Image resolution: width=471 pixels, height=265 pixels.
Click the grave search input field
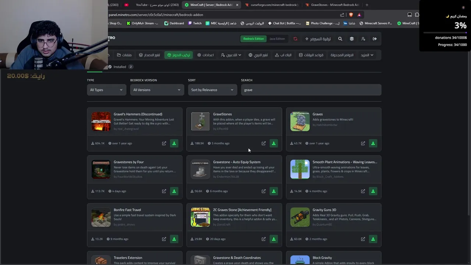(x=311, y=90)
